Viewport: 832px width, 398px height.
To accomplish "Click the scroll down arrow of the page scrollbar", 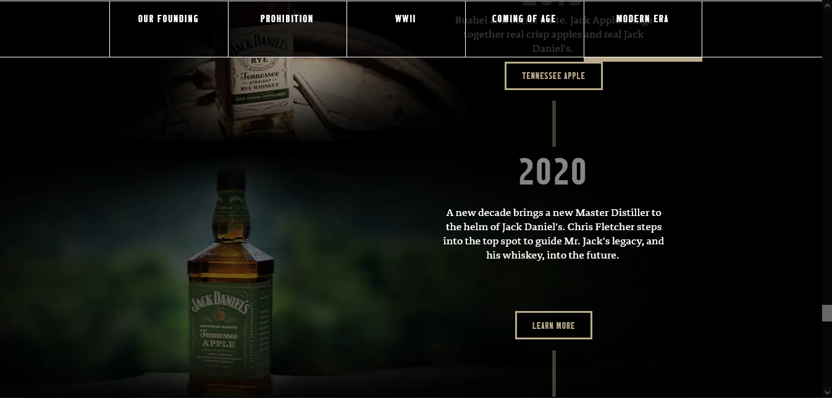I will [827, 392].
